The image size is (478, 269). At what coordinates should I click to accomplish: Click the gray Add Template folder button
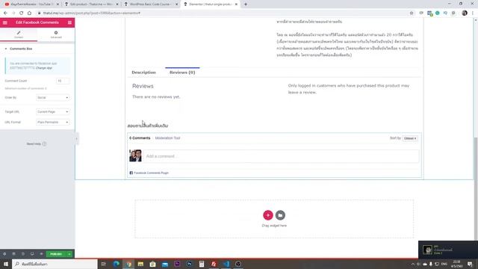(280, 215)
